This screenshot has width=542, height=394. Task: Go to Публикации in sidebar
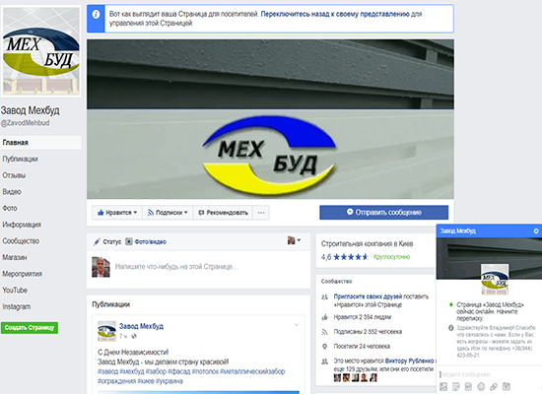pos(20,159)
